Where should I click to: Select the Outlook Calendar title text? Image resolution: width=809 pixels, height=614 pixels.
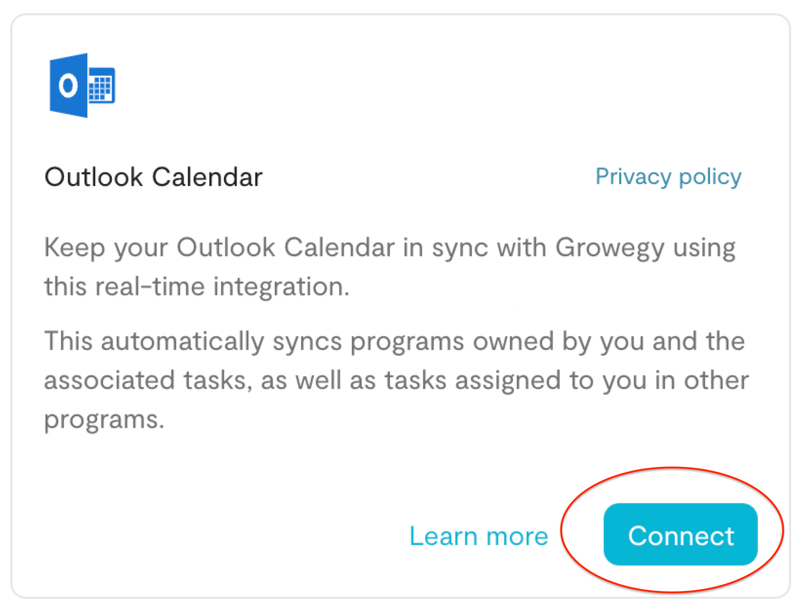[x=153, y=176]
